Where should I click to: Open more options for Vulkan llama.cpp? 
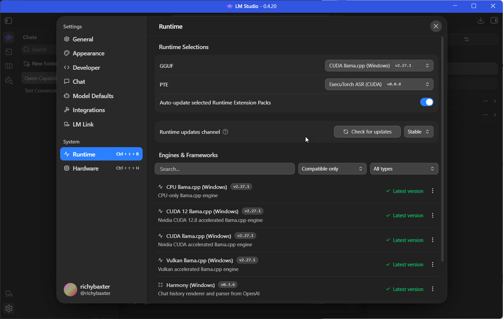coord(433,265)
